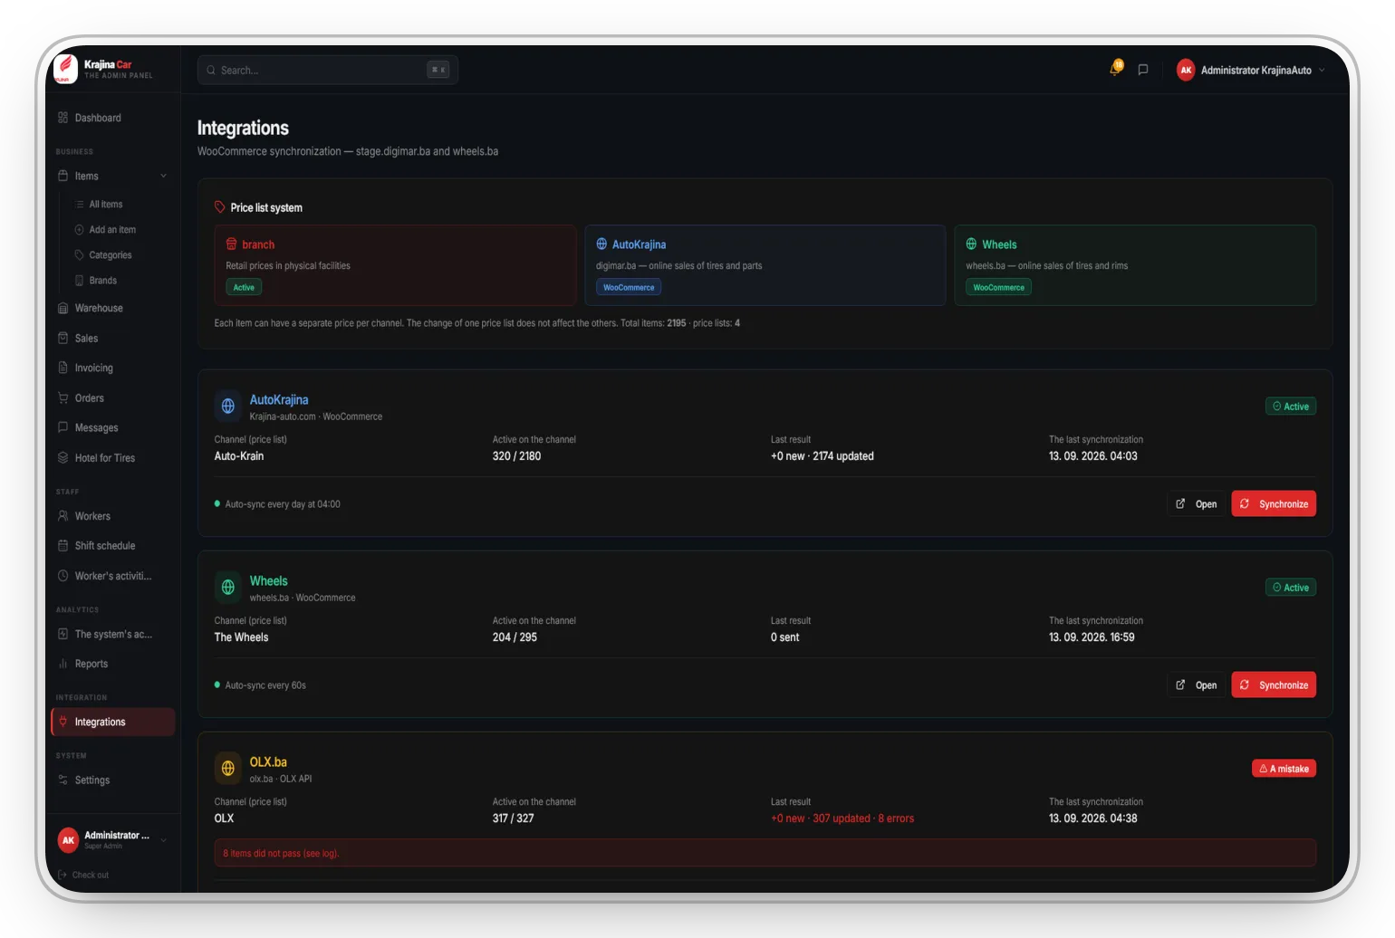Click the branch store icon
The image size is (1395, 938).
point(231,244)
